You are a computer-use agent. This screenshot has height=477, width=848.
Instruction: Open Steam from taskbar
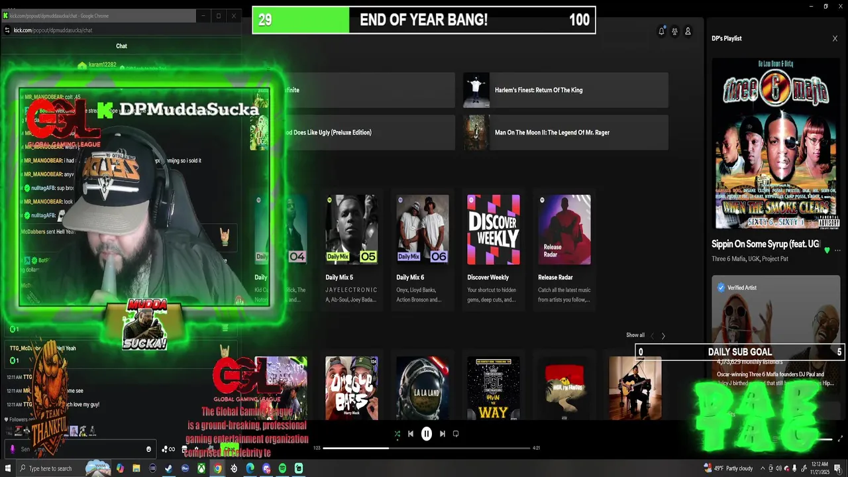(x=168, y=468)
